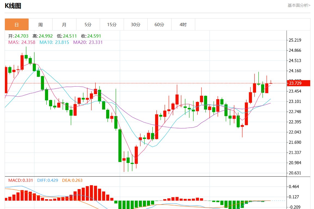Click the MA5: 24.358 label
This screenshot has width=314, height=209.
22,42
